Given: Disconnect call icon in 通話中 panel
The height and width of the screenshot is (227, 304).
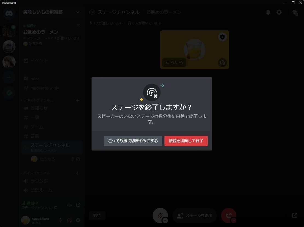Looking at the screenshot, I should coord(78,205).
